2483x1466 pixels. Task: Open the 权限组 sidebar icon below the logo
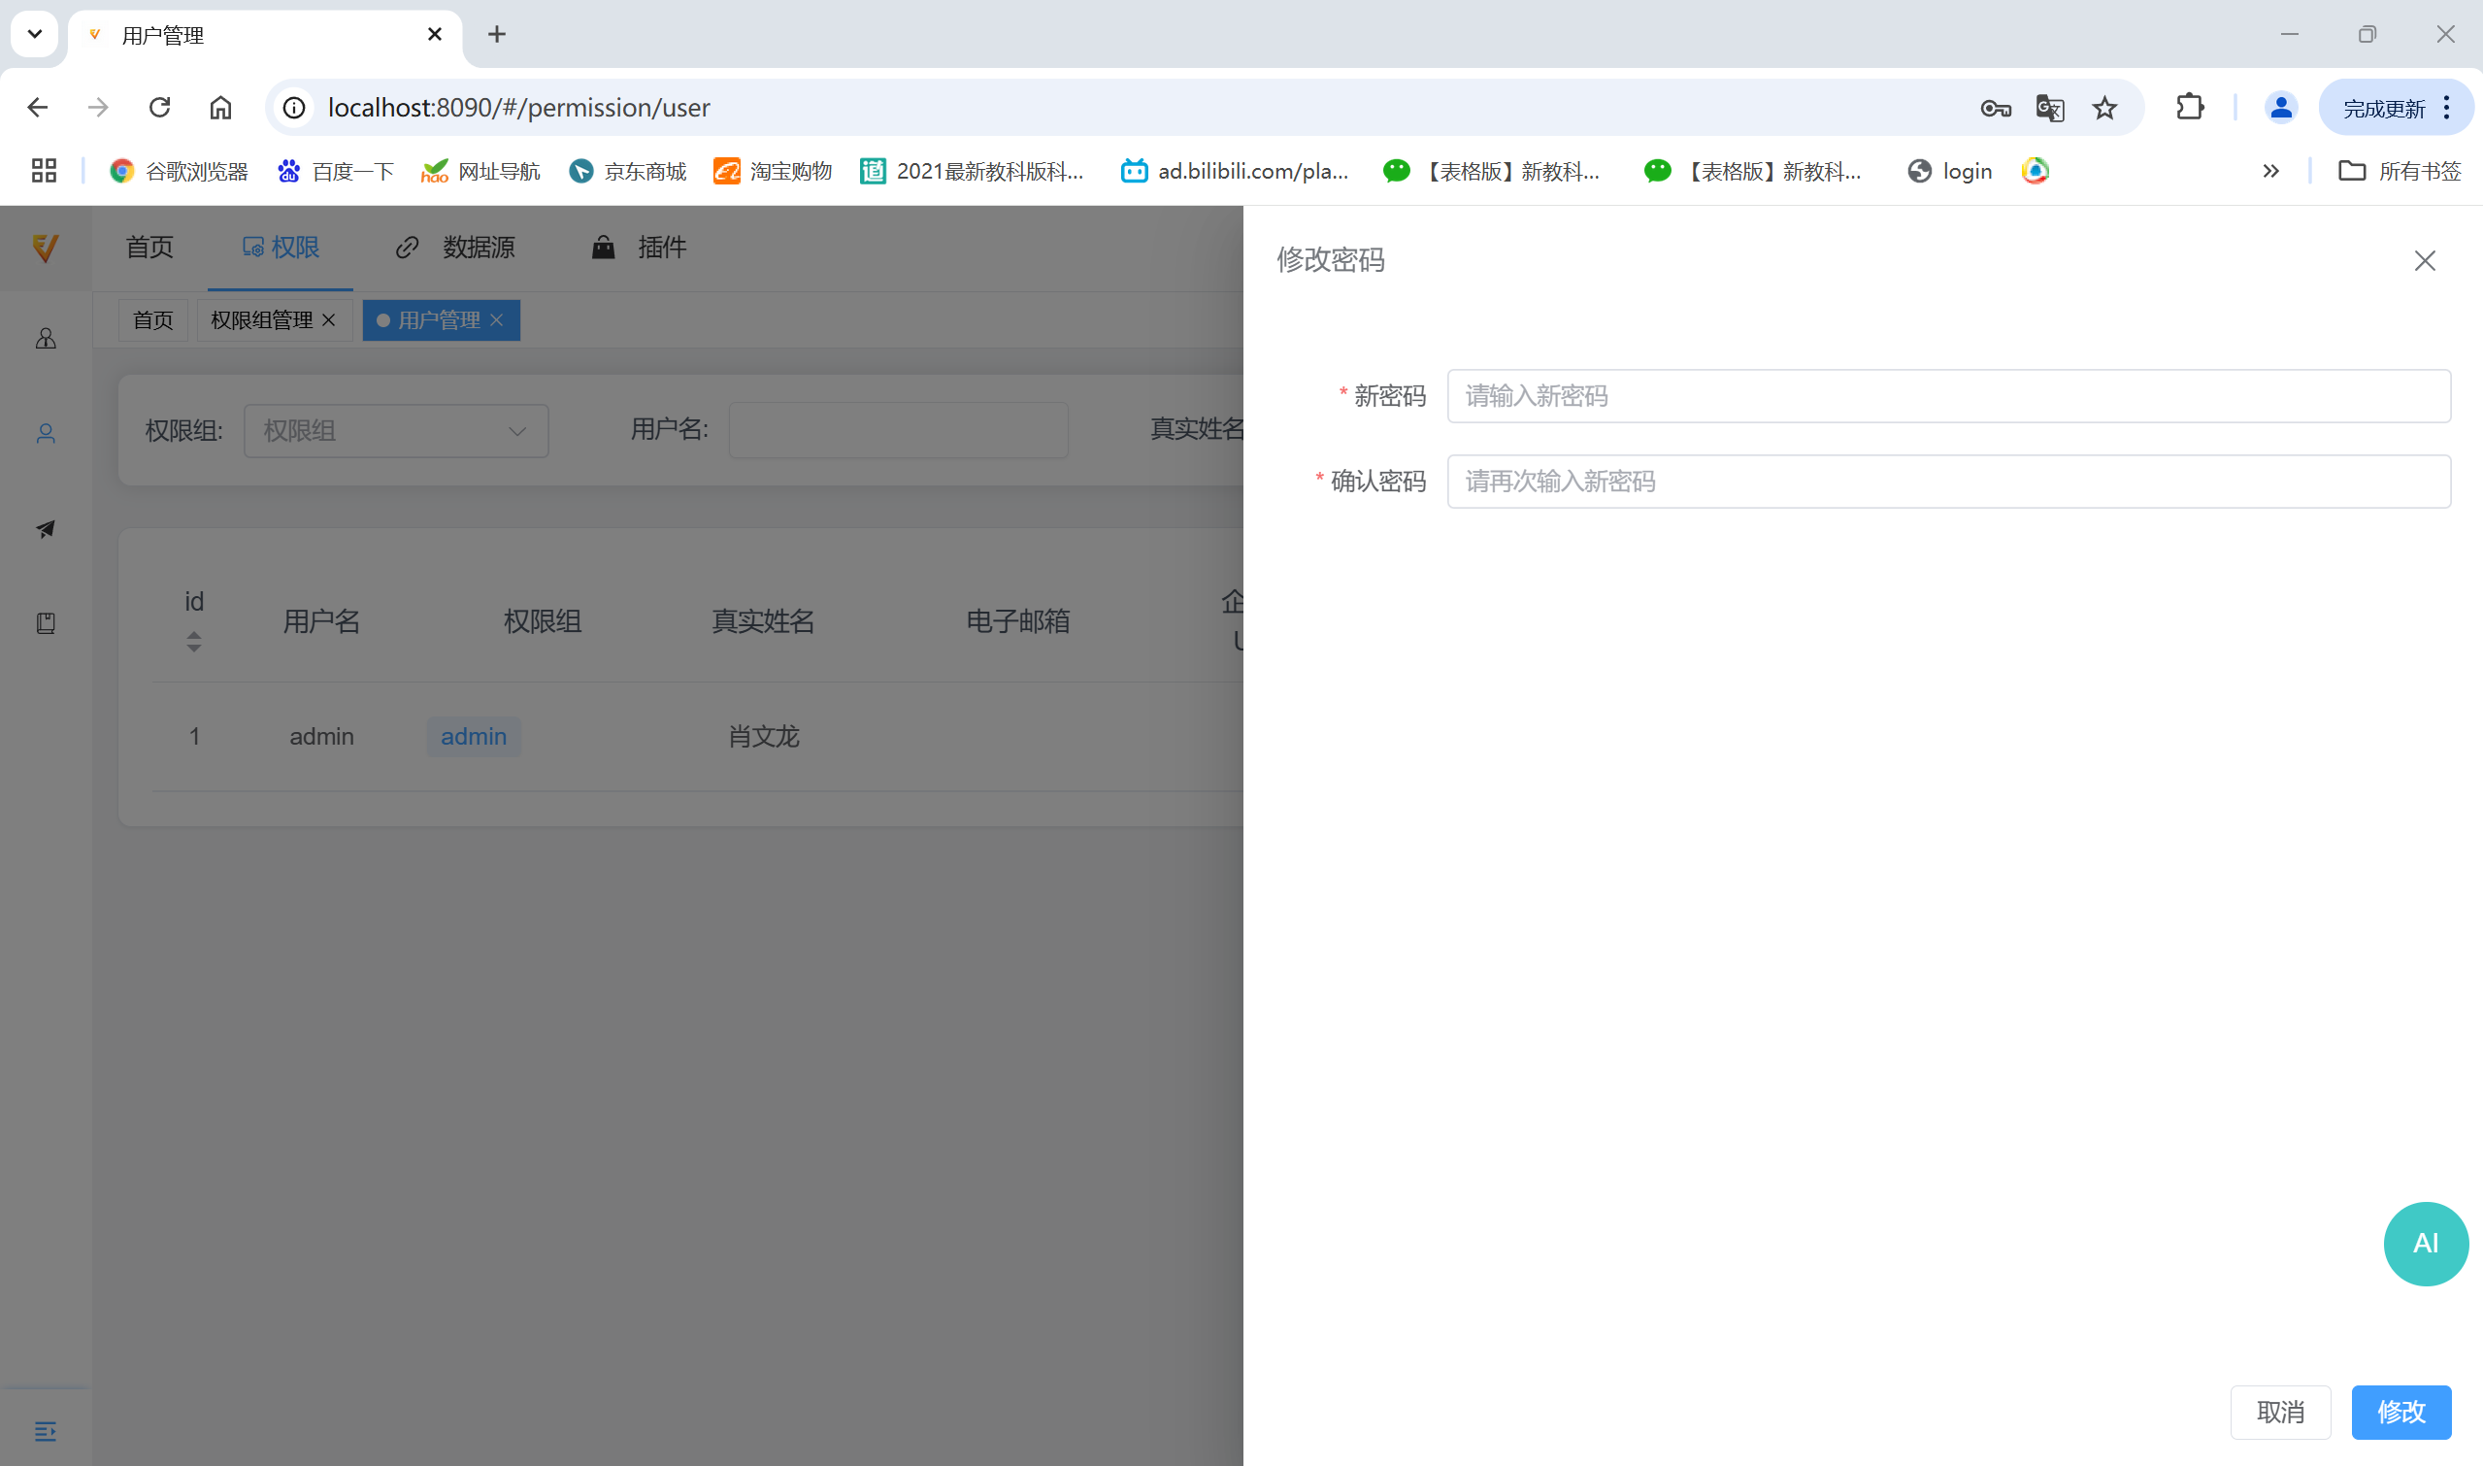tap(46, 339)
